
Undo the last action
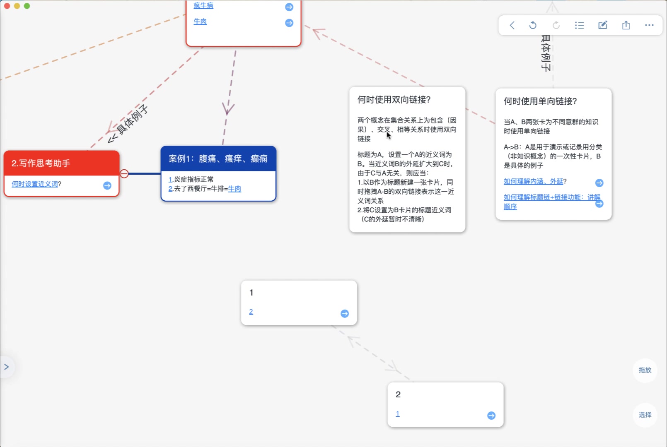[533, 25]
